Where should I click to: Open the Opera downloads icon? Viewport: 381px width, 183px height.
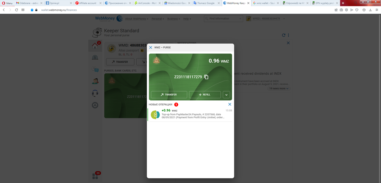(x=371, y=10)
